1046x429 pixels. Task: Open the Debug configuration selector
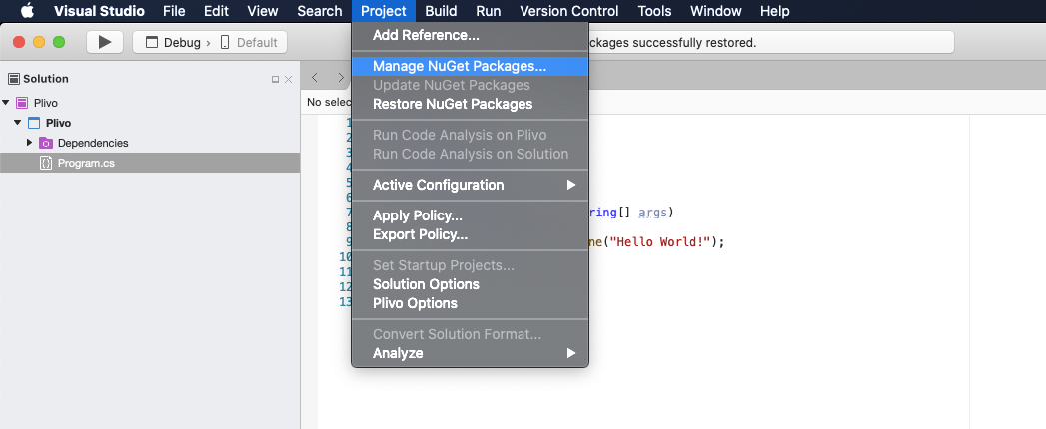(174, 42)
